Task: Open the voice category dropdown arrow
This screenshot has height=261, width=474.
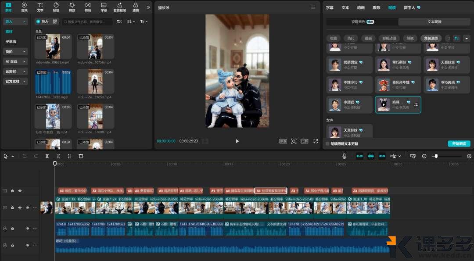Action: point(467,39)
